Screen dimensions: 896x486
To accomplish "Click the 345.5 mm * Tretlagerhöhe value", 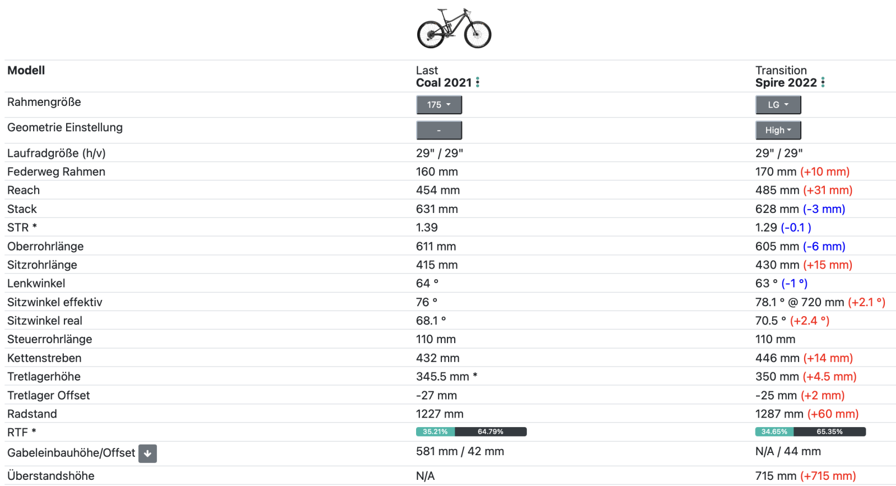I will click(446, 377).
